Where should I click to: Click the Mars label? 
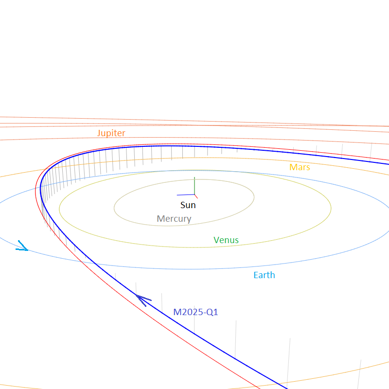click(300, 167)
